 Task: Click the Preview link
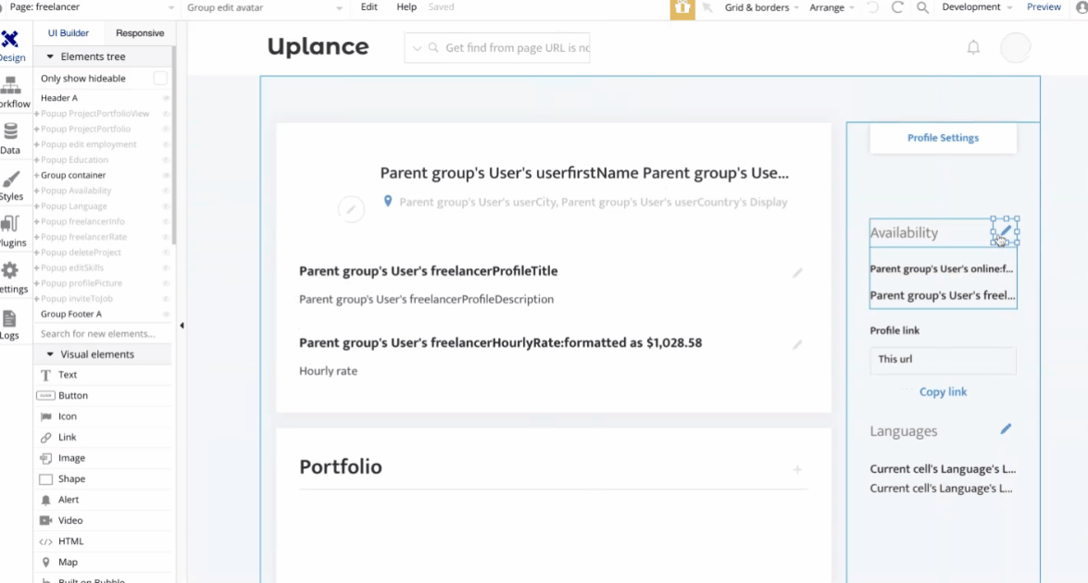(x=1044, y=7)
